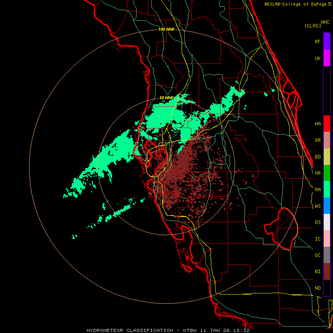Click the HA legend label

(317, 124)
